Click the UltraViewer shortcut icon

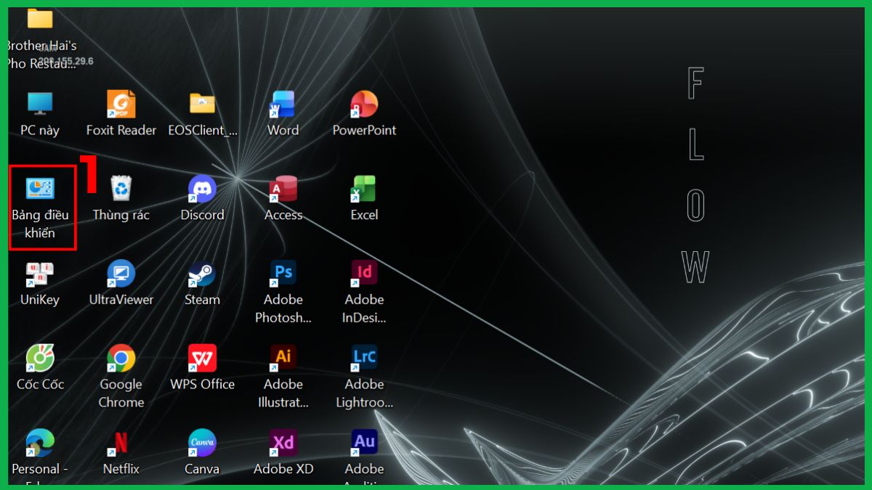[x=121, y=274]
